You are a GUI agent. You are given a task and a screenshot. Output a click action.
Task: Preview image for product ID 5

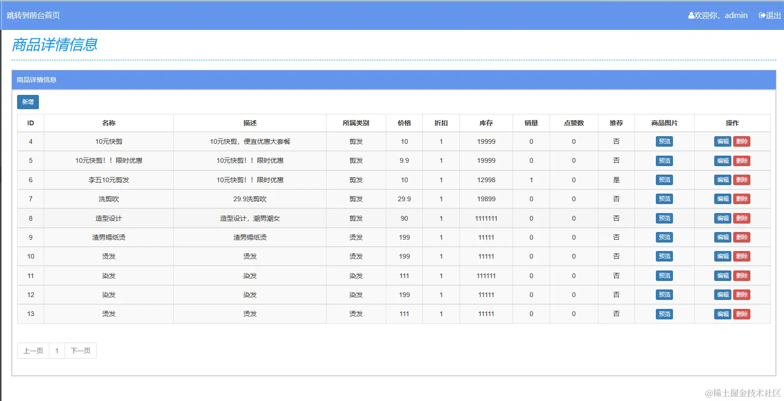664,161
